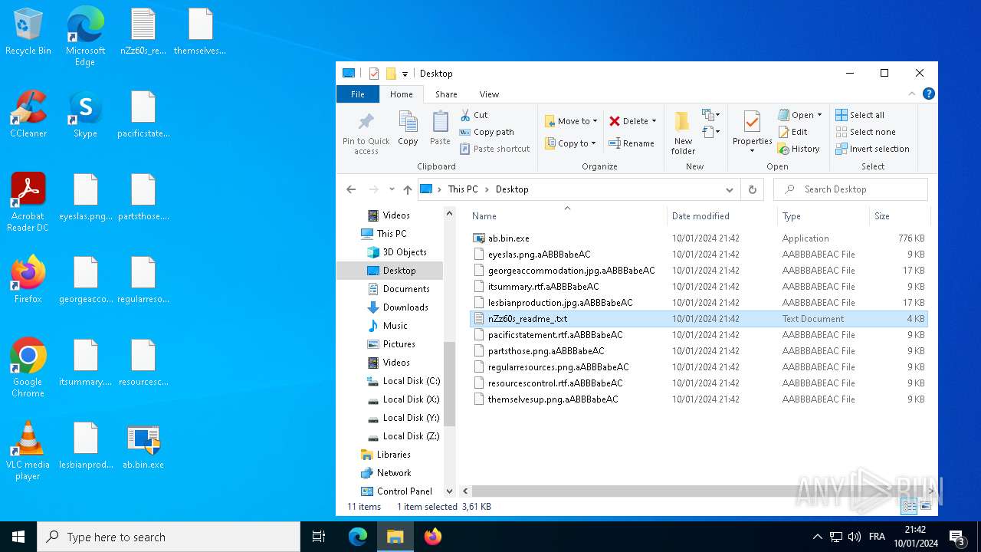This screenshot has width=981, height=552.
Task: Open the Copy to dropdown
Action: click(x=571, y=143)
